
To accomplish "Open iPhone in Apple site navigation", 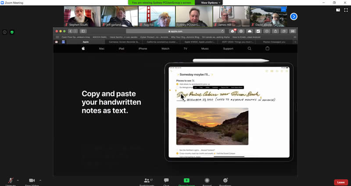I will 143,48.
